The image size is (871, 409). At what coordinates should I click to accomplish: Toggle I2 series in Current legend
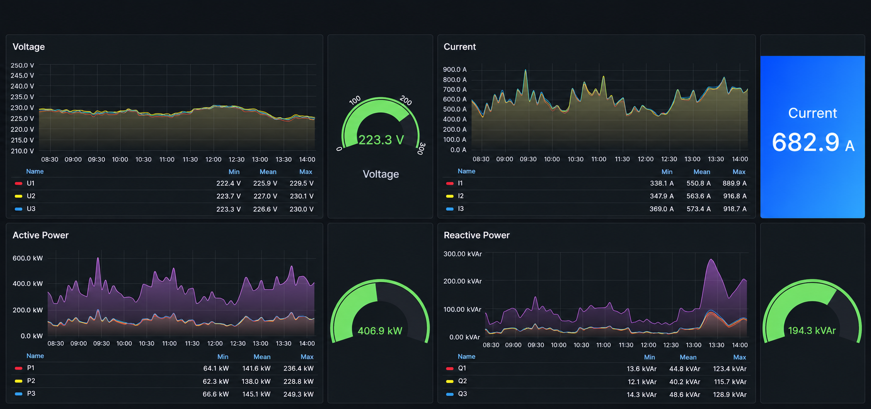pyautogui.click(x=461, y=196)
